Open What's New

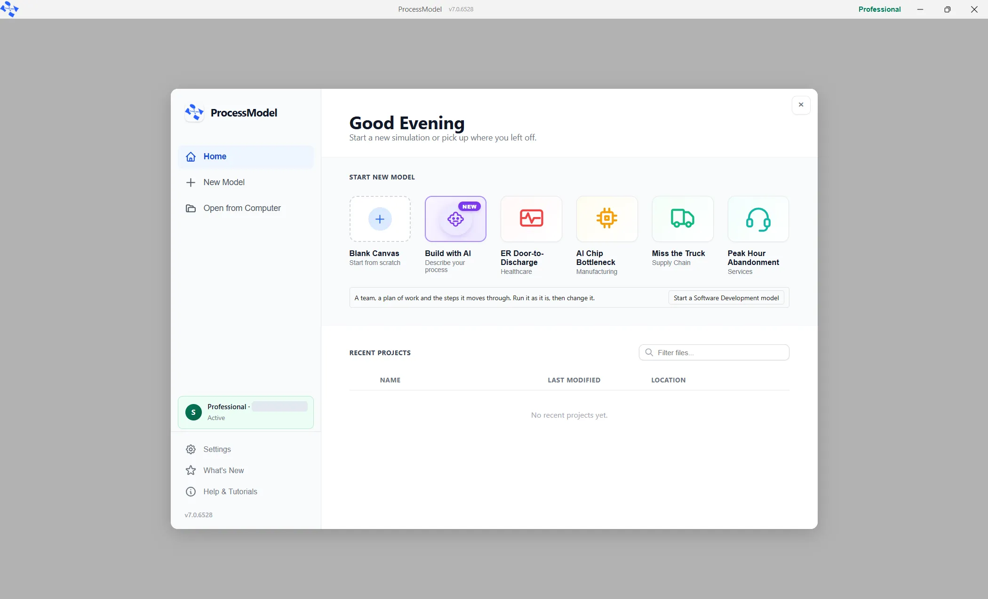pyautogui.click(x=246, y=470)
